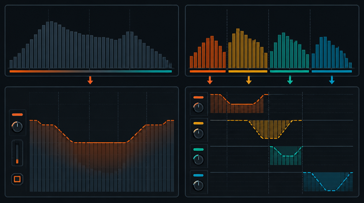The height and width of the screenshot is (203, 364).
Task: Click the orange band indicator above the single-band knob
Action: [x=17, y=115]
